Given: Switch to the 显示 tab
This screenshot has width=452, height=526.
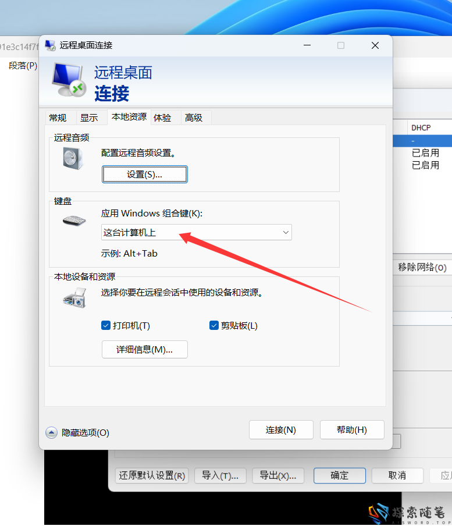Looking at the screenshot, I should 89,118.
